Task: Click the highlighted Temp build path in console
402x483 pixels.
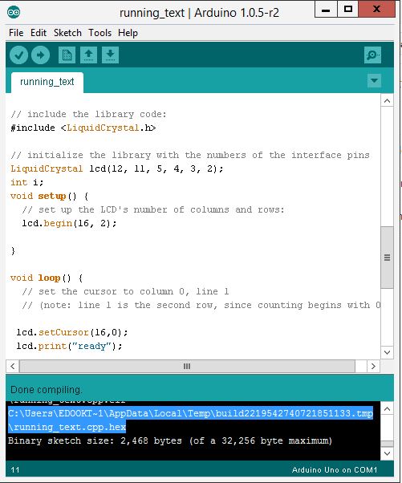Action: [190, 413]
